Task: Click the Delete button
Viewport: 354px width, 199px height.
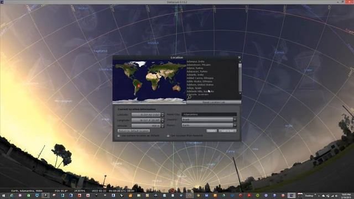Action: [x=211, y=131]
